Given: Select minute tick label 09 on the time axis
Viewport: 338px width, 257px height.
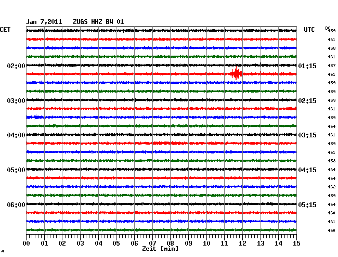Looking at the screenshot, I should tap(188, 243).
